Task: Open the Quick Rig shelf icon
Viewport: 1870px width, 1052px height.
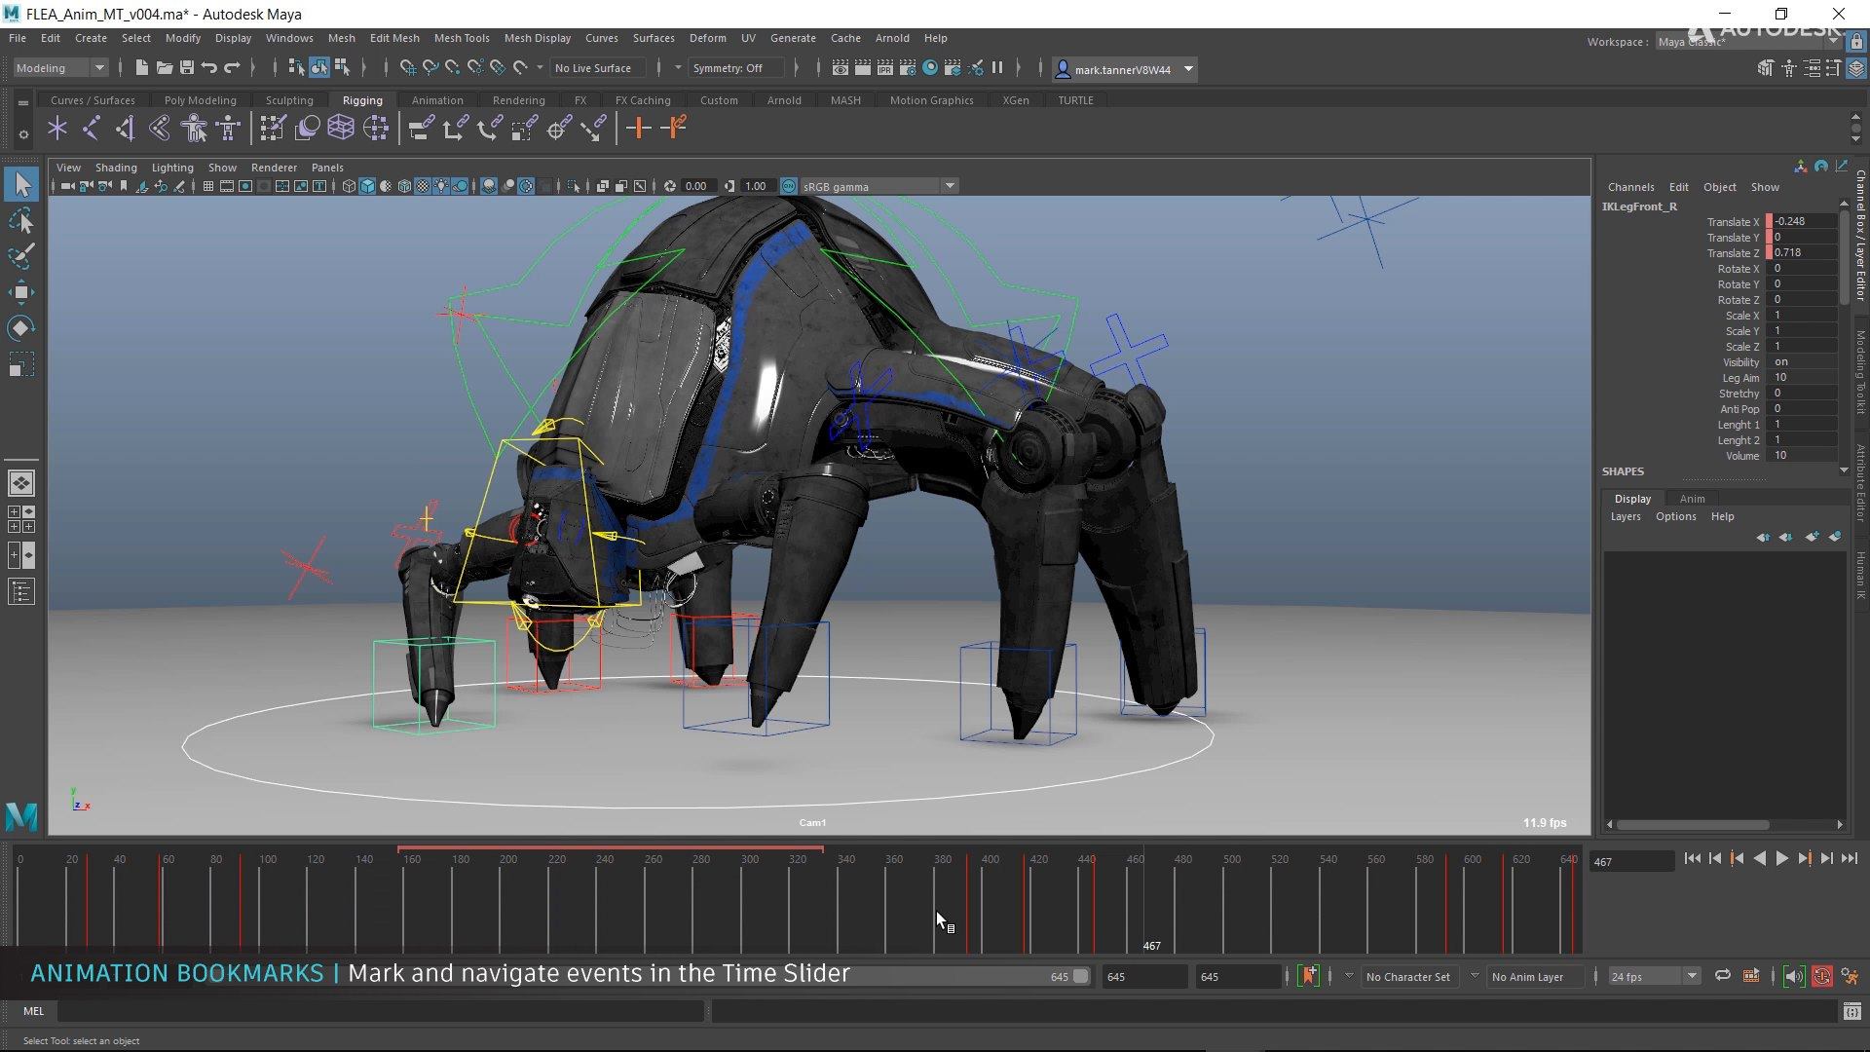Action: pyautogui.click(x=194, y=128)
